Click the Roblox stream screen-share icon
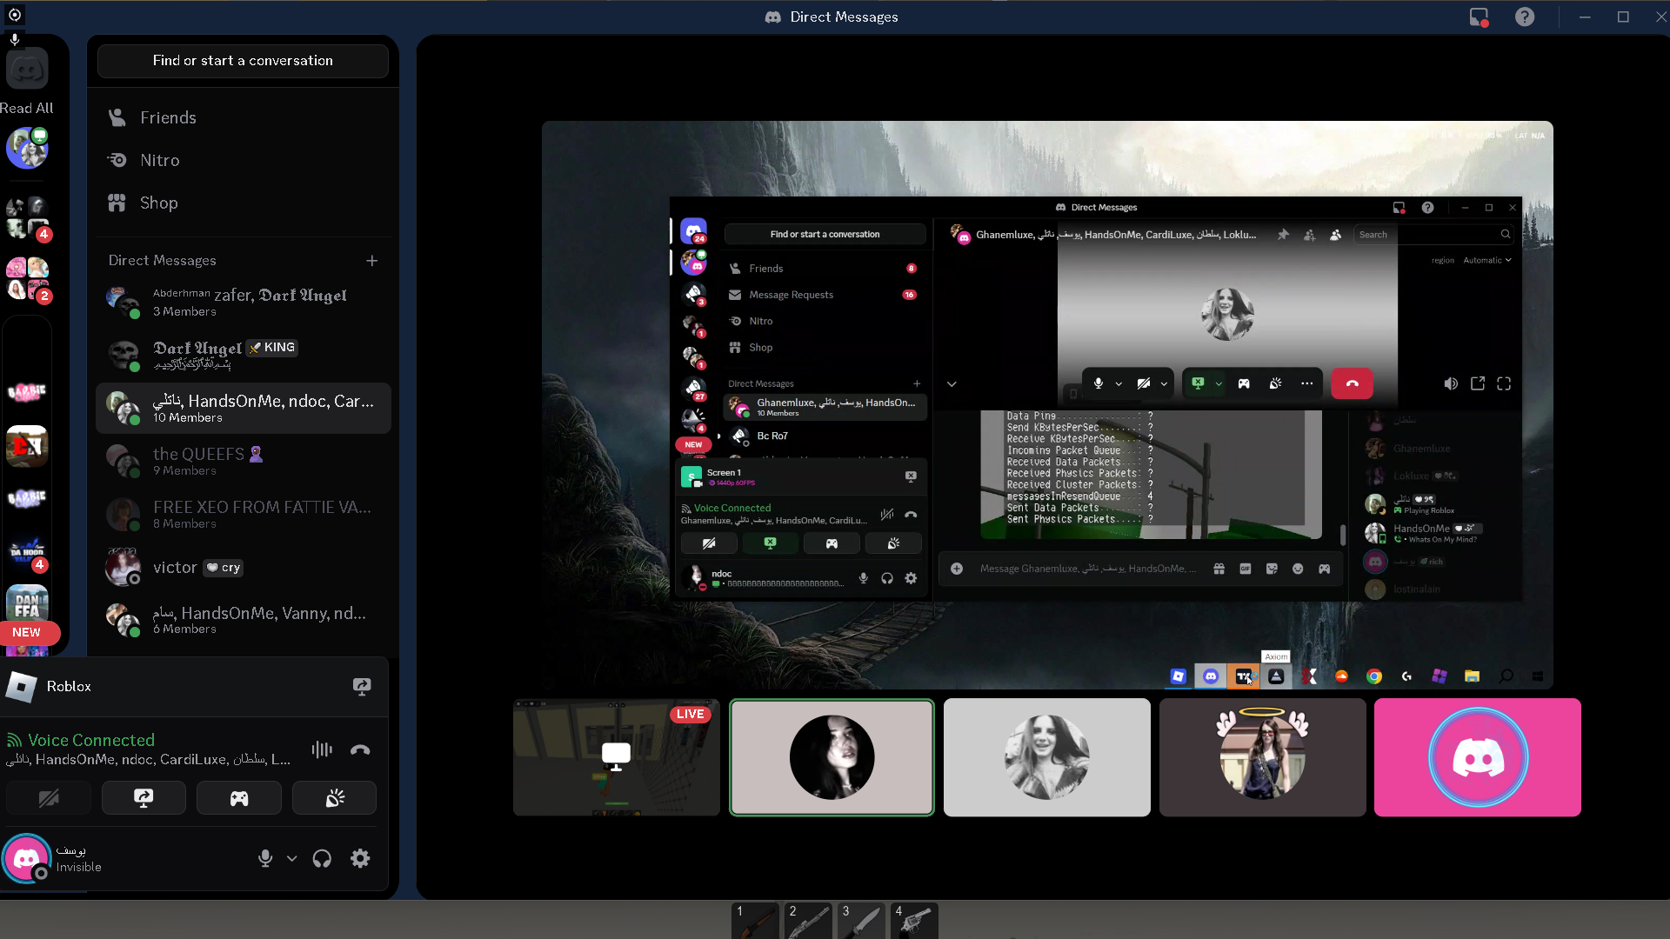Viewport: 1670px width, 939px height. click(x=362, y=687)
